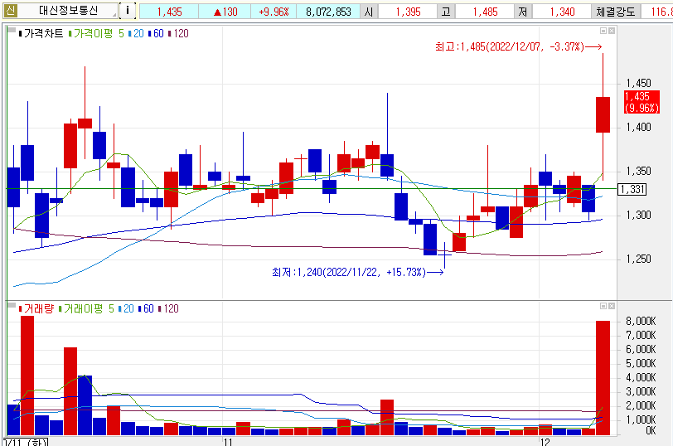Click the gray flag icon in price chart corner

pyautogui.click(x=12, y=31)
